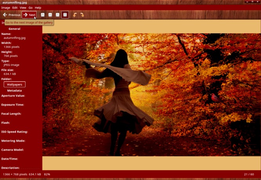Click the Metering Mode: label
261x180 pixels.
click(x=13, y=141)
